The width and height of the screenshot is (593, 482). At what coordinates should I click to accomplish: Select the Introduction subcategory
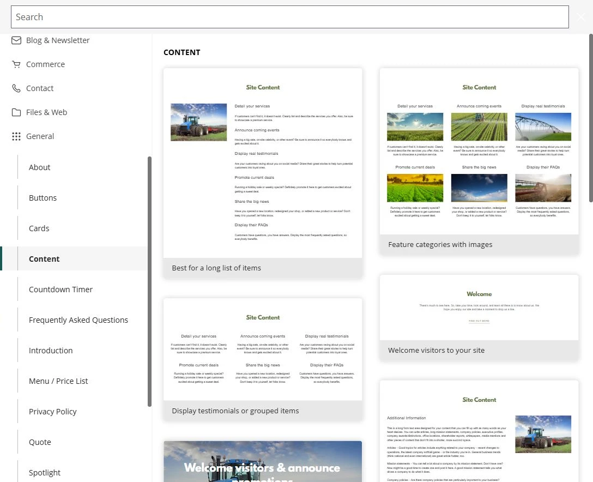point(51,351)
